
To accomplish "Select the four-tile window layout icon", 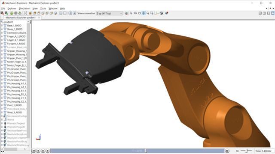I will pos(260,13).
